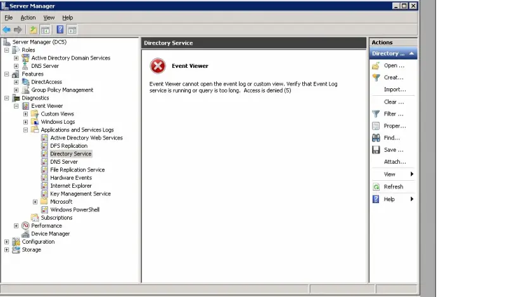The height and width of the screenshot is (297, 507).
Task: Click the DNS Server role icon
Action: tap(25, 66)
